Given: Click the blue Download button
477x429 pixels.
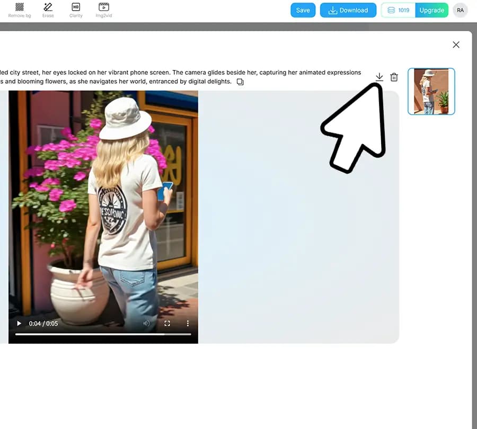Looking at the screenshot, I should pyautogui.click(x=348, y=10).
